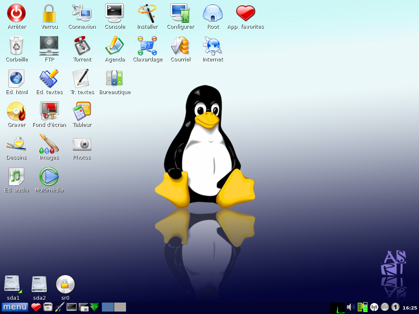Open the Arrêter shutdown icon
419x314 pixels.
[16, 13]
